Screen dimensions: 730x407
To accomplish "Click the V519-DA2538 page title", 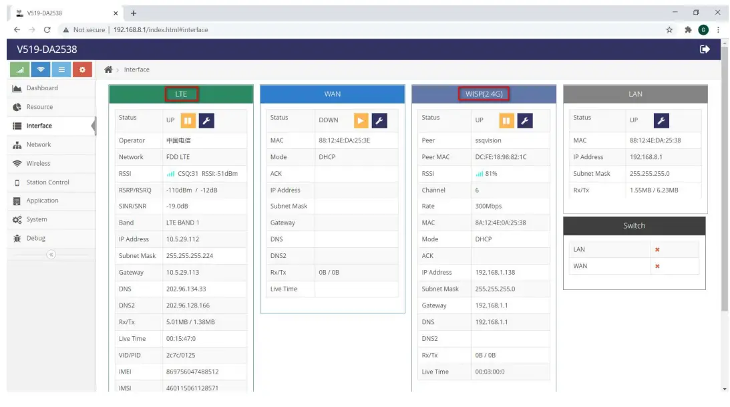I will point(47,49).
